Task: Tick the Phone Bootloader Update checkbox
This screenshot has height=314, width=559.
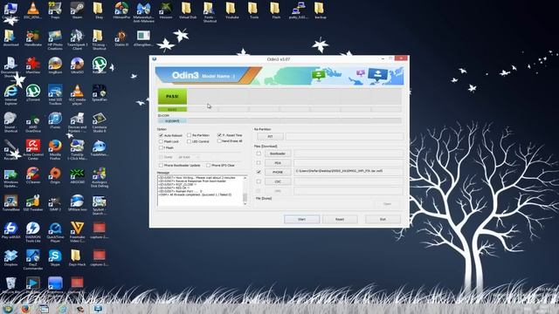Action: 161,166
